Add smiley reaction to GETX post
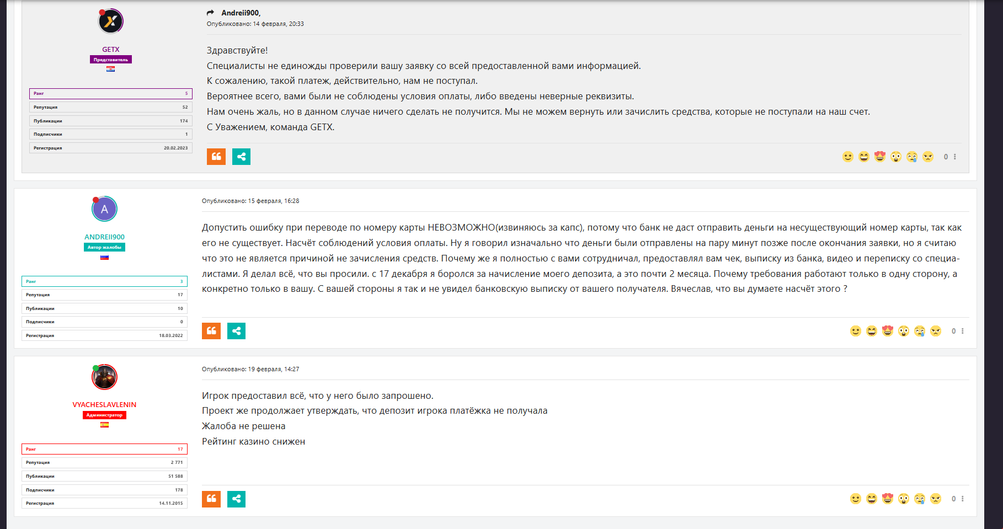 848,157
